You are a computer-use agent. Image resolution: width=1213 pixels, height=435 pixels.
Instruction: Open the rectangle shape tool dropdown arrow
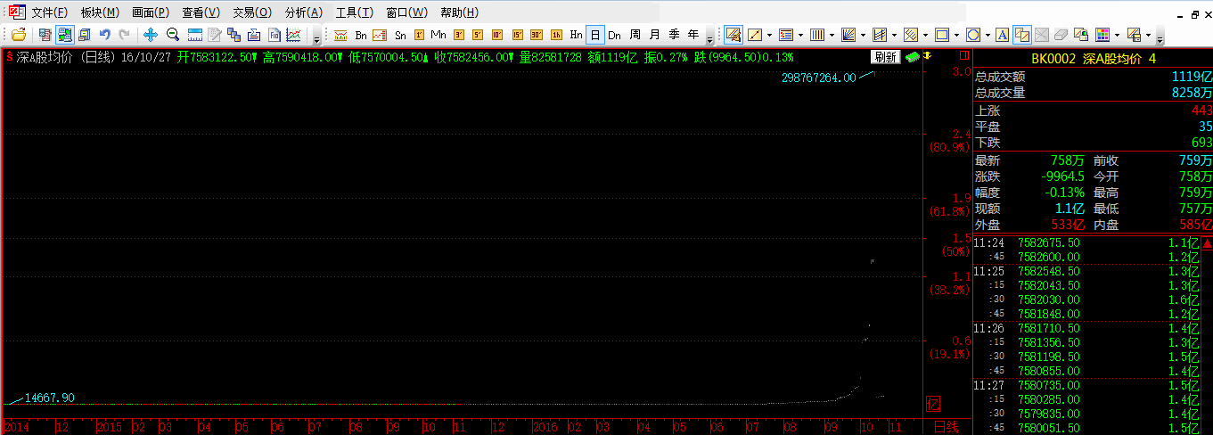[956, 35]
